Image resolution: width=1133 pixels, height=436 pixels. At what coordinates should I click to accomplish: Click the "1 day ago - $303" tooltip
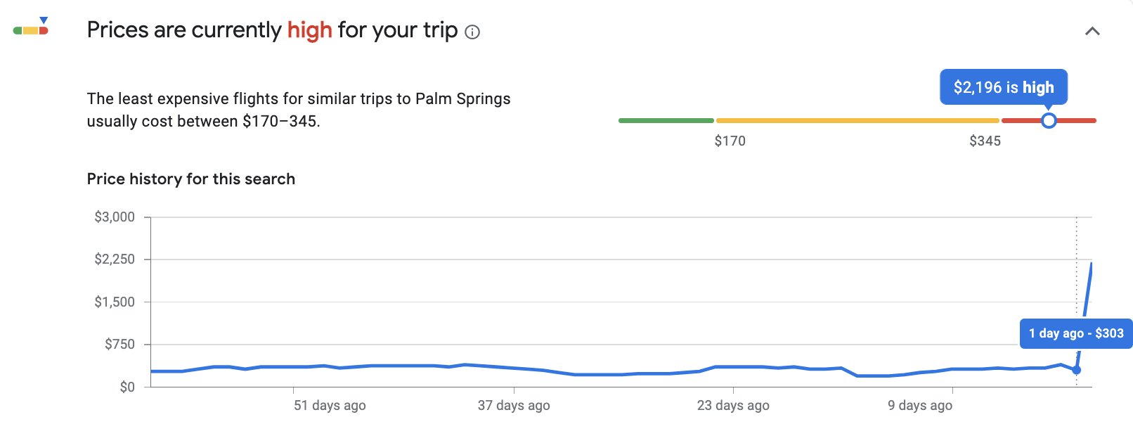[1076, 333]
